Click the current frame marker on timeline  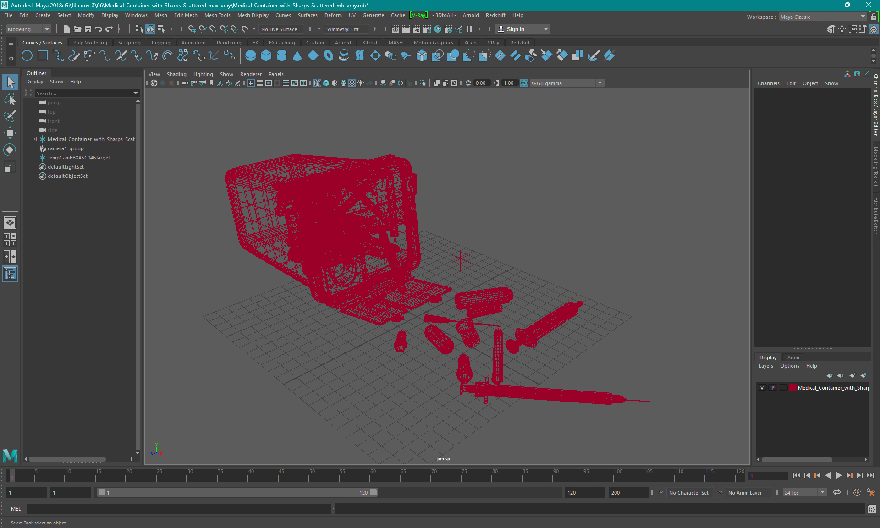[12, 476]
